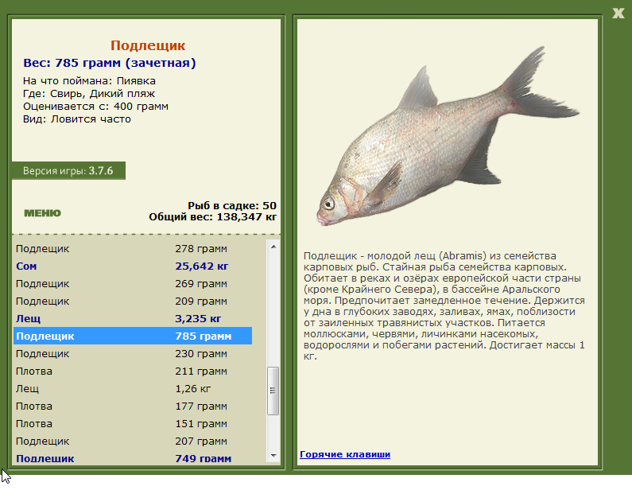Click the scroll up arrow in fish list
Viewport: 632px width, 494px height.
[x=273, y=247]
